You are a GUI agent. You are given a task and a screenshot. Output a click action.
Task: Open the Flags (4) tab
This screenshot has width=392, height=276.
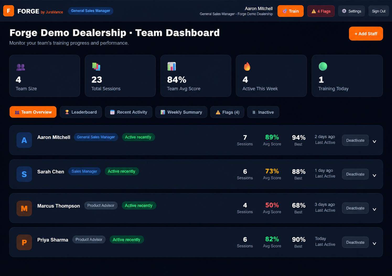point(227,112)
